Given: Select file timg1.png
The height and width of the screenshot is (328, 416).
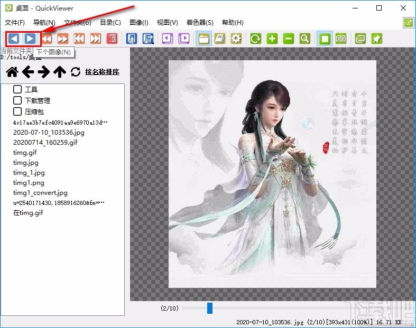Looking at the screenshot, I should (x=29, y=183).
